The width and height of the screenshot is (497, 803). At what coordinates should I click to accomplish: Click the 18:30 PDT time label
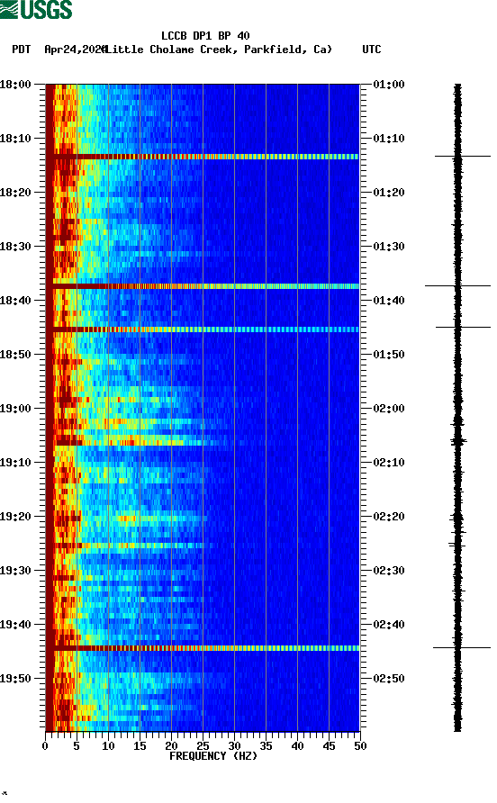pos(16,247)
